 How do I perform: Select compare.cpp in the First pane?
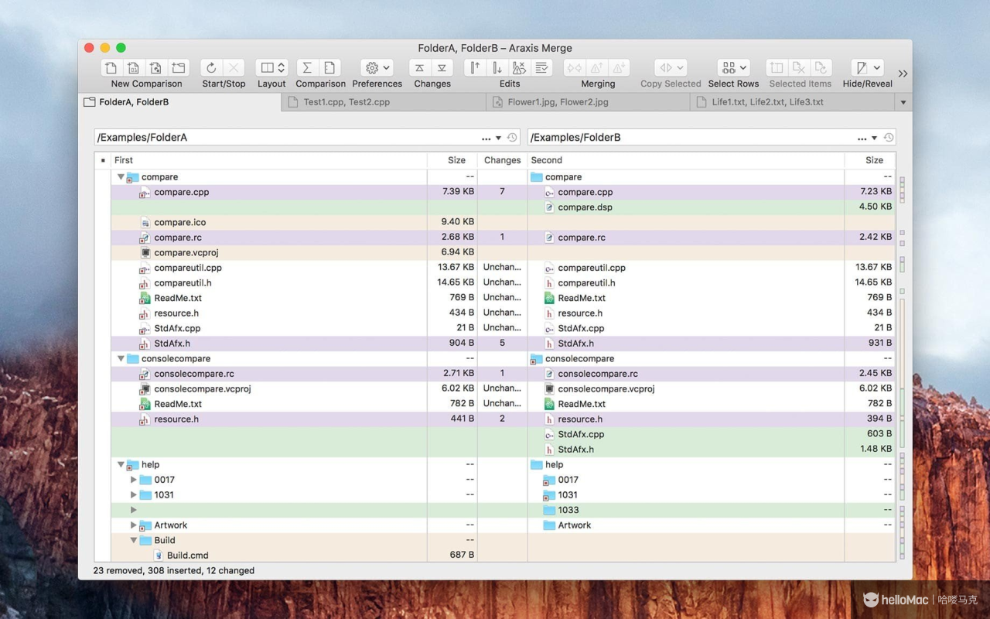[182, 192]
